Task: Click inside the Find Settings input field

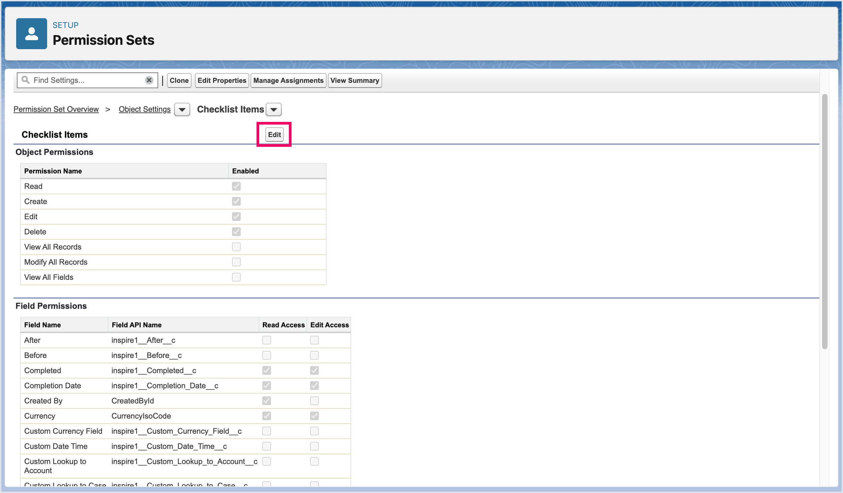Action: (88, 80)
